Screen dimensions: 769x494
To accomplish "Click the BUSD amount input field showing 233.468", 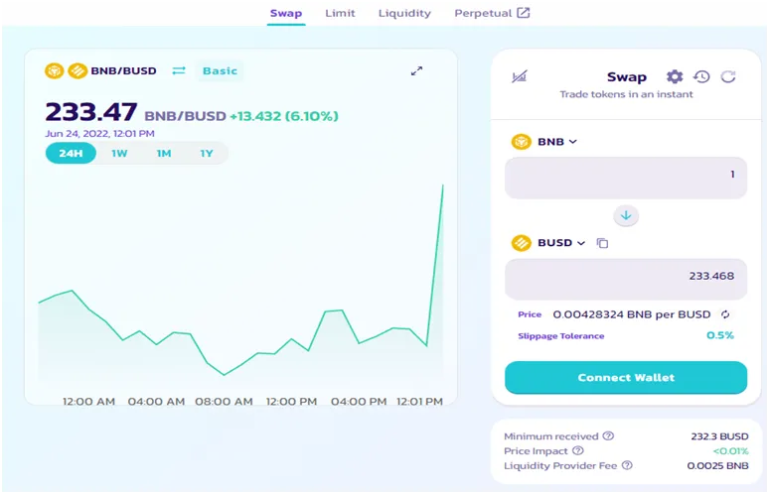I will [x=626, y=279].
